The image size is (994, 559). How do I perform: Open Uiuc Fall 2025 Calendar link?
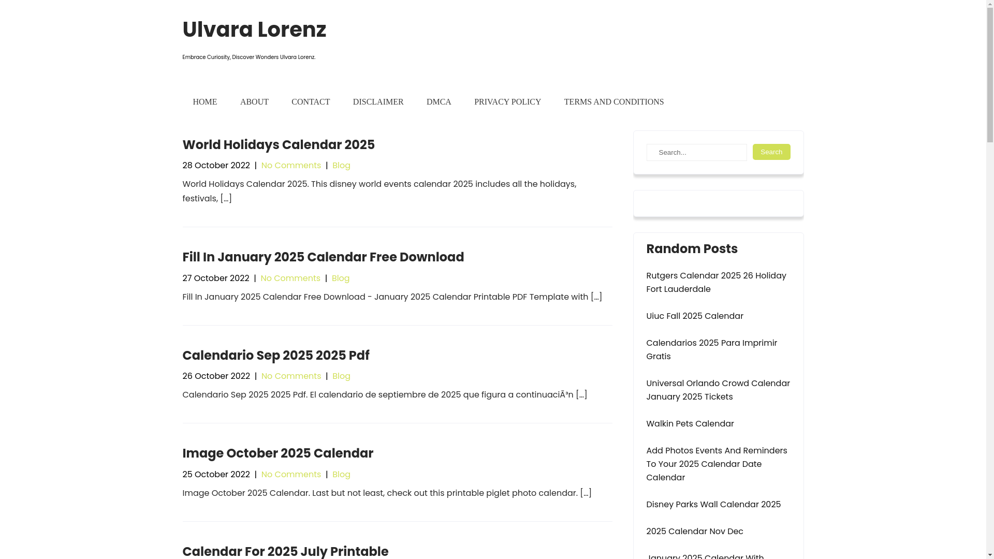click(694, 316)
